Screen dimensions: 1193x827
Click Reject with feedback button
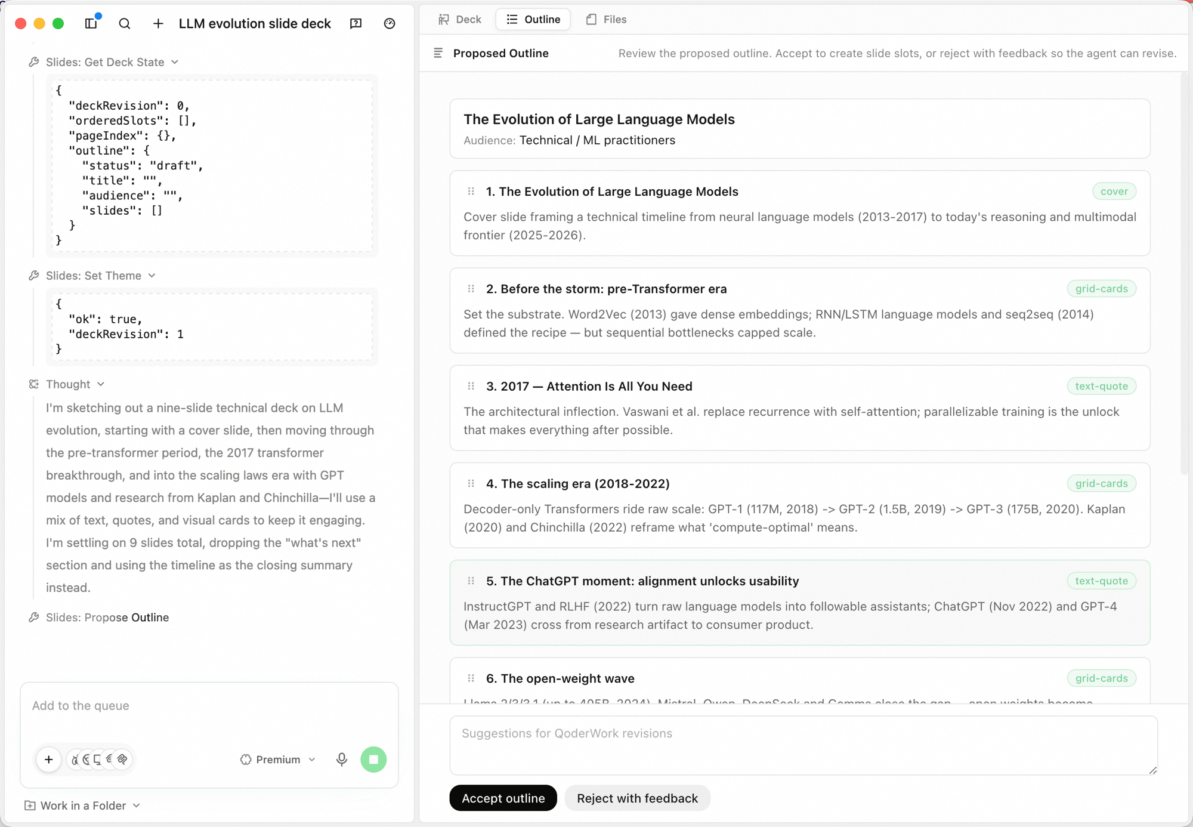(638, 798)
